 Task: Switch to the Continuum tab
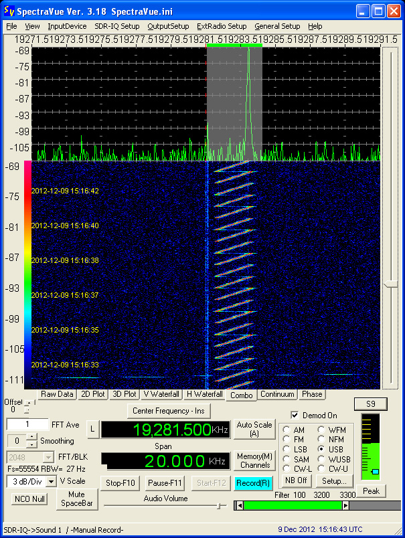pos(277,394)
